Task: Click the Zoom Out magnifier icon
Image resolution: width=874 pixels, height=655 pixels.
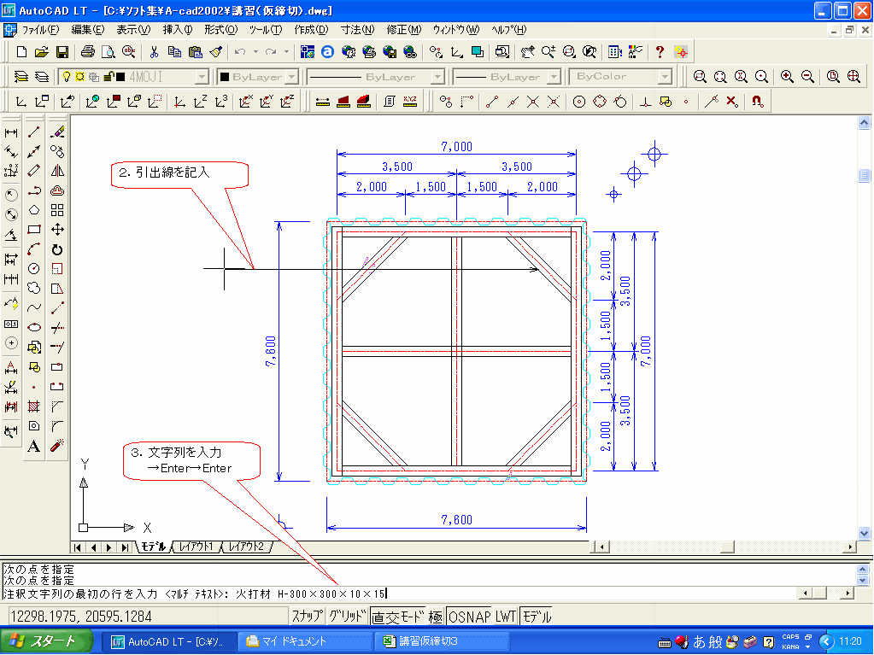Action: pyautogui.click(x=807, y=76)
